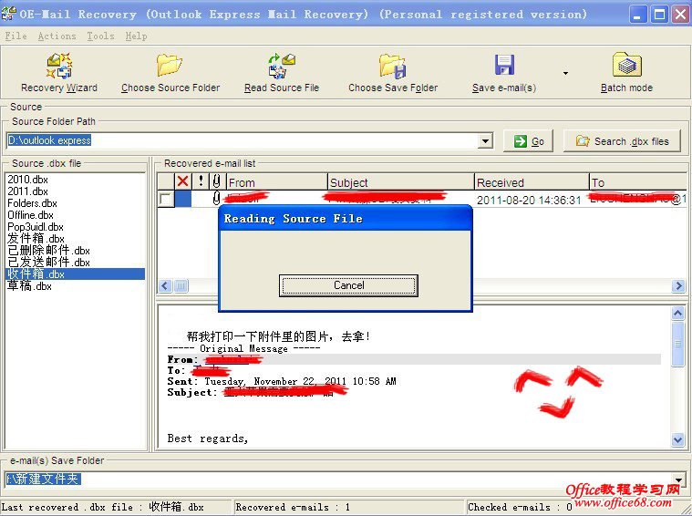The image size is (692, 516).
Task: Click the folder icon on Search .dbx files
Action: point(583,141)
